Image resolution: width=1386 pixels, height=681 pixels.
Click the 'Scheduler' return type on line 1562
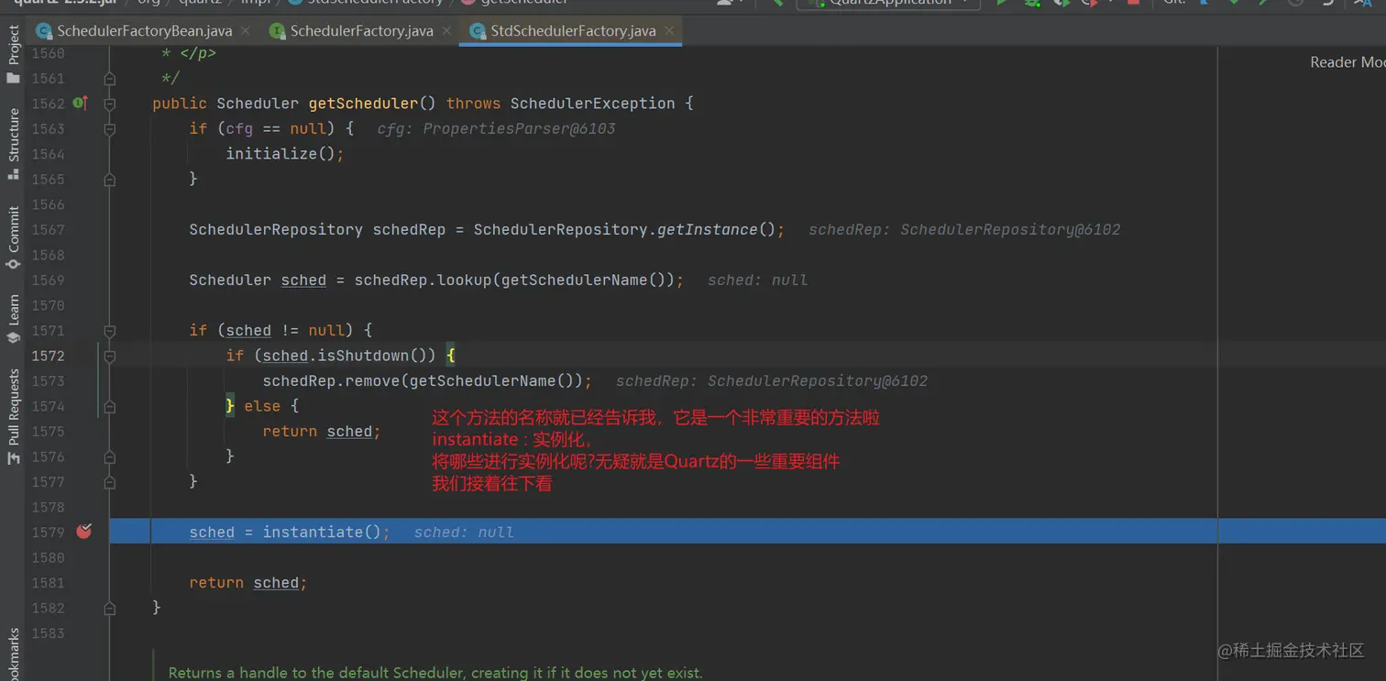click(x=258, y=104)
